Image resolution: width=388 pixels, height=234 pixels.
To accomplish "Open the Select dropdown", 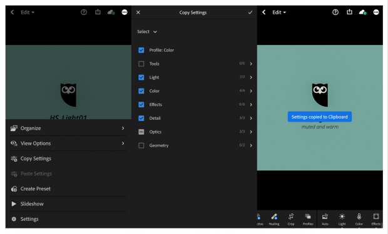I will coord(147,32).
